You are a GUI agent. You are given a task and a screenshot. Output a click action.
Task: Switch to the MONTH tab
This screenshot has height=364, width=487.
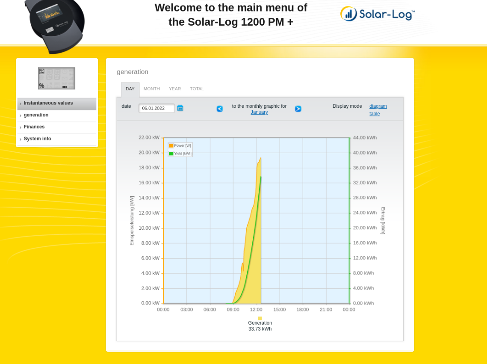pos(151,89)
